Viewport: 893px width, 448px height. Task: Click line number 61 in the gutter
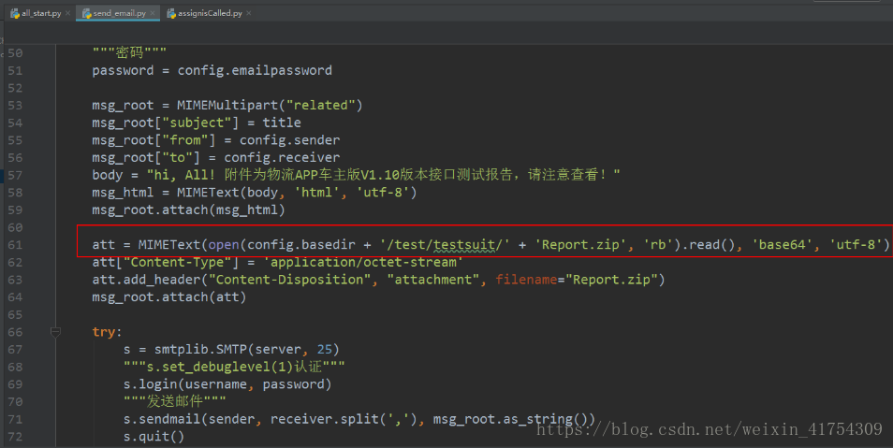point(15,245)
